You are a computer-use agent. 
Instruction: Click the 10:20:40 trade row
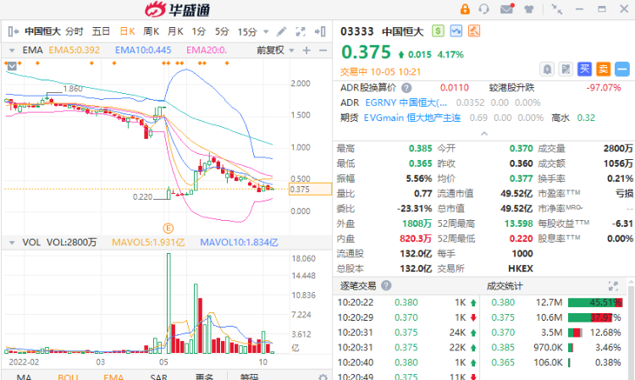click(406, 362)
